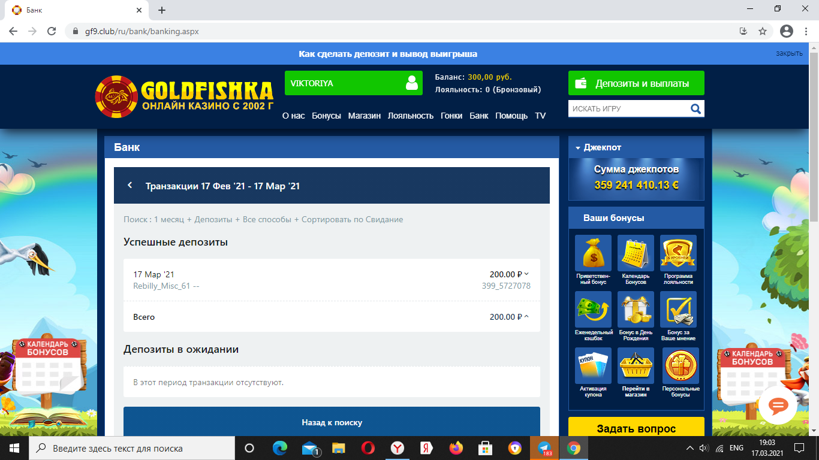Click the browser reload icon

[52, 31]
